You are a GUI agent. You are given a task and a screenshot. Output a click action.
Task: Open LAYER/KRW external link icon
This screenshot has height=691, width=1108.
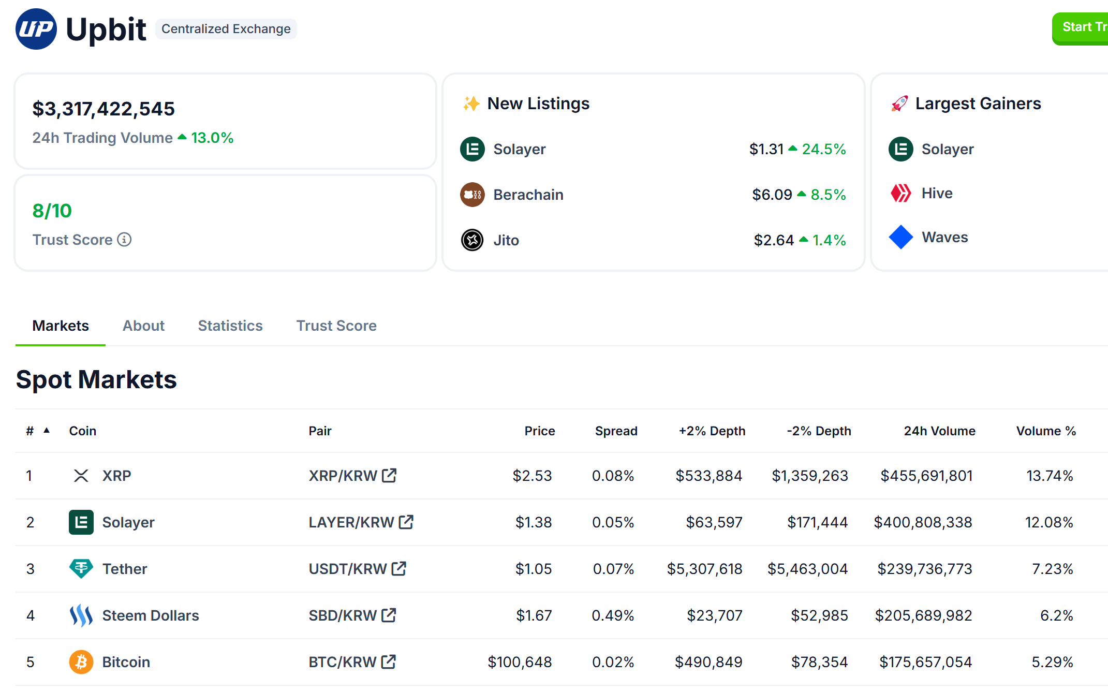pos(406,522)
